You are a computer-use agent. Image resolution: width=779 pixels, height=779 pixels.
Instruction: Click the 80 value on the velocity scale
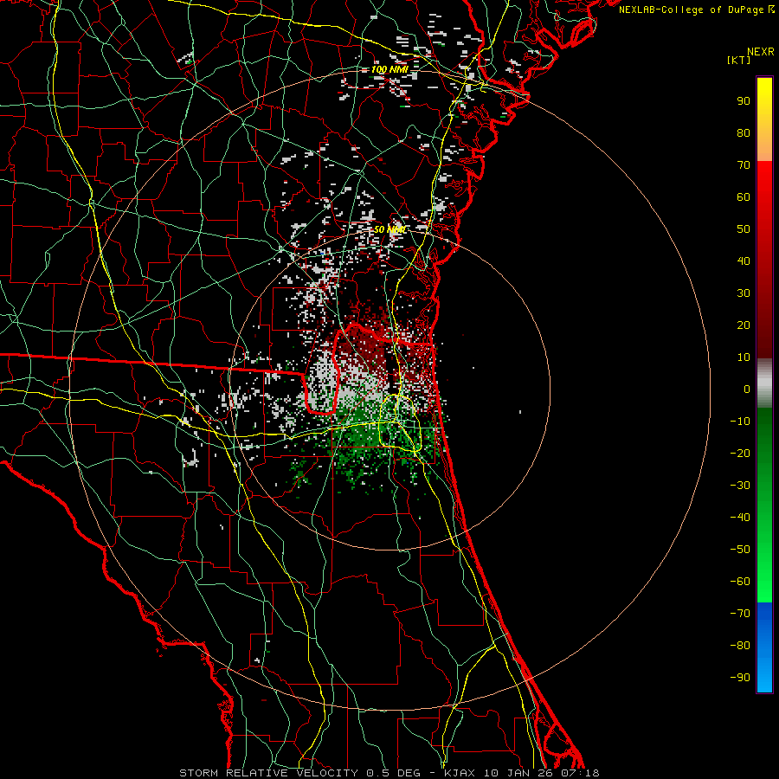point(744,133)
